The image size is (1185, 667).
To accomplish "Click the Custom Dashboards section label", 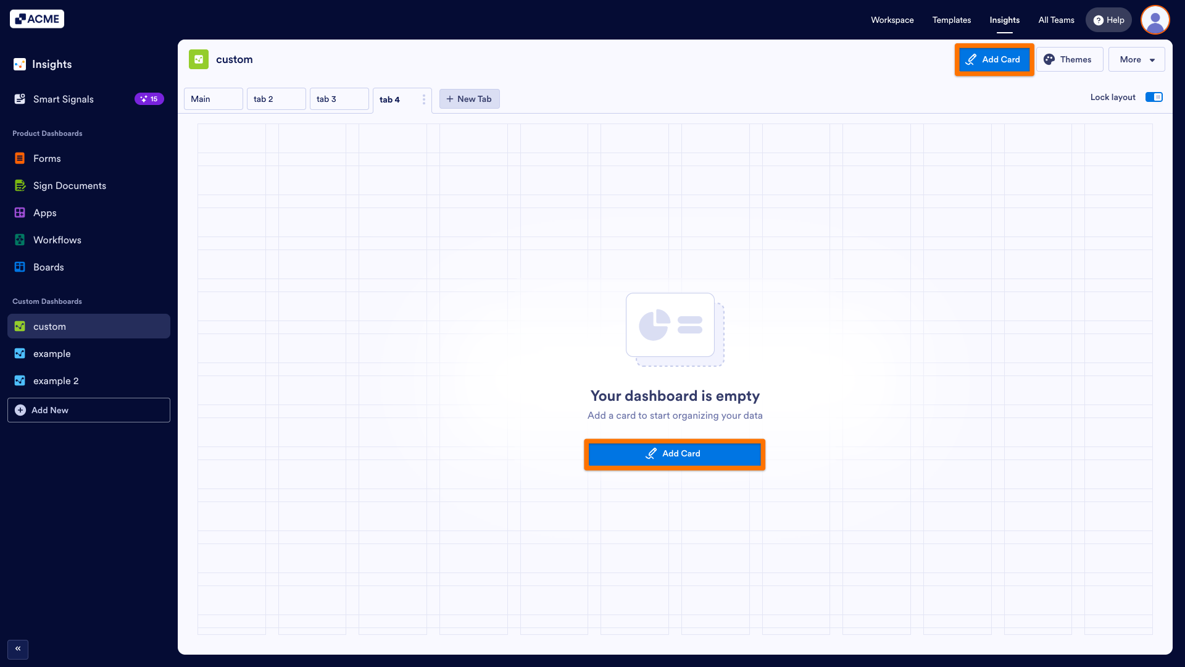I will [x=48, y=301].
